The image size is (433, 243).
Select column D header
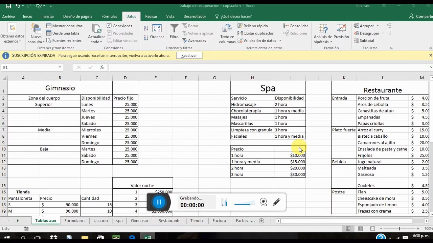coord(125,78)
